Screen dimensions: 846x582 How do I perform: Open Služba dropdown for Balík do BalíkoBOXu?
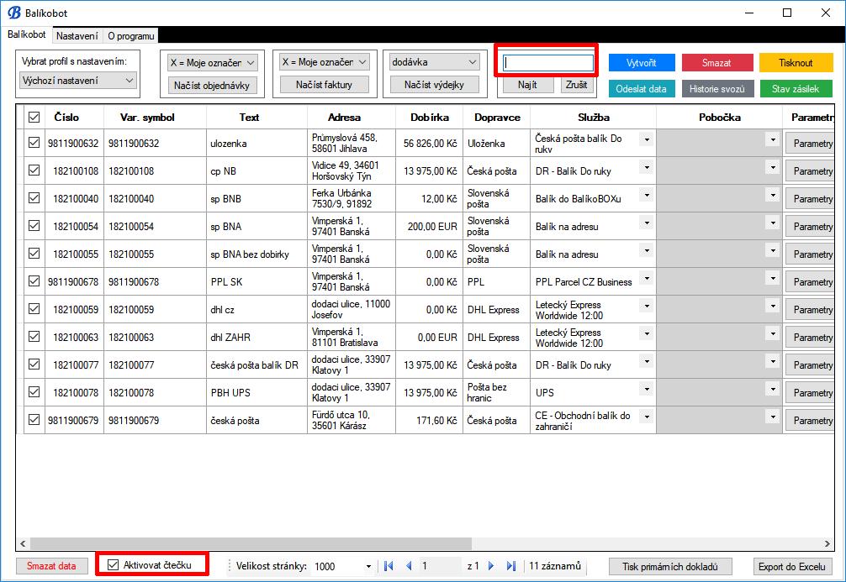click(x=647, y=195)
